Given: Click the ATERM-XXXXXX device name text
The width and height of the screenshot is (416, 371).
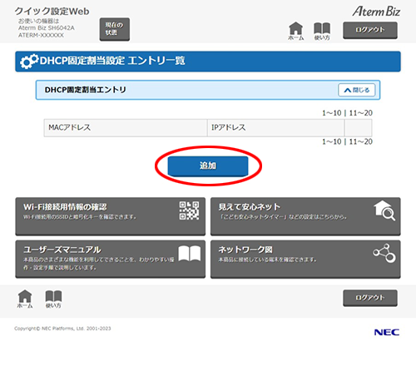Looking at the screenshot, I should pyautogui.click(x=41, y=35).
